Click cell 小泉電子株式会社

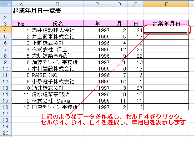(57, 81)
